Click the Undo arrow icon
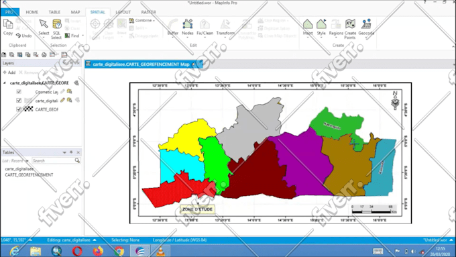Viewport: 456px width, 257px height. (x=18, y=36)
